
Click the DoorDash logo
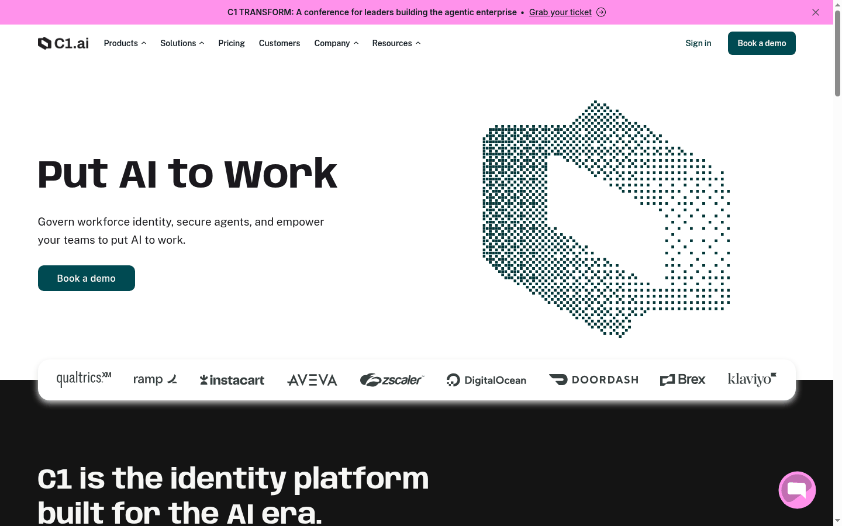[x=593, y=380]
